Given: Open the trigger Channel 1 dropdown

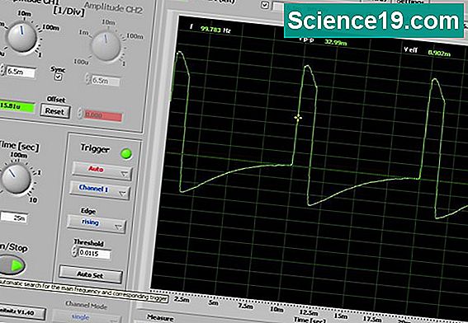Looking at the screenshot, I should coord(100,190).
